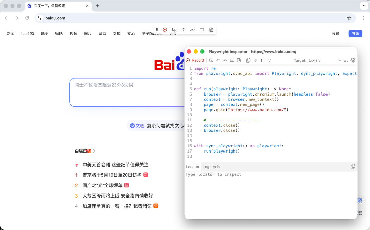Click the 文心 复杂问题就找文心 chip
This screenshot has height=230, width=370.
157,126
